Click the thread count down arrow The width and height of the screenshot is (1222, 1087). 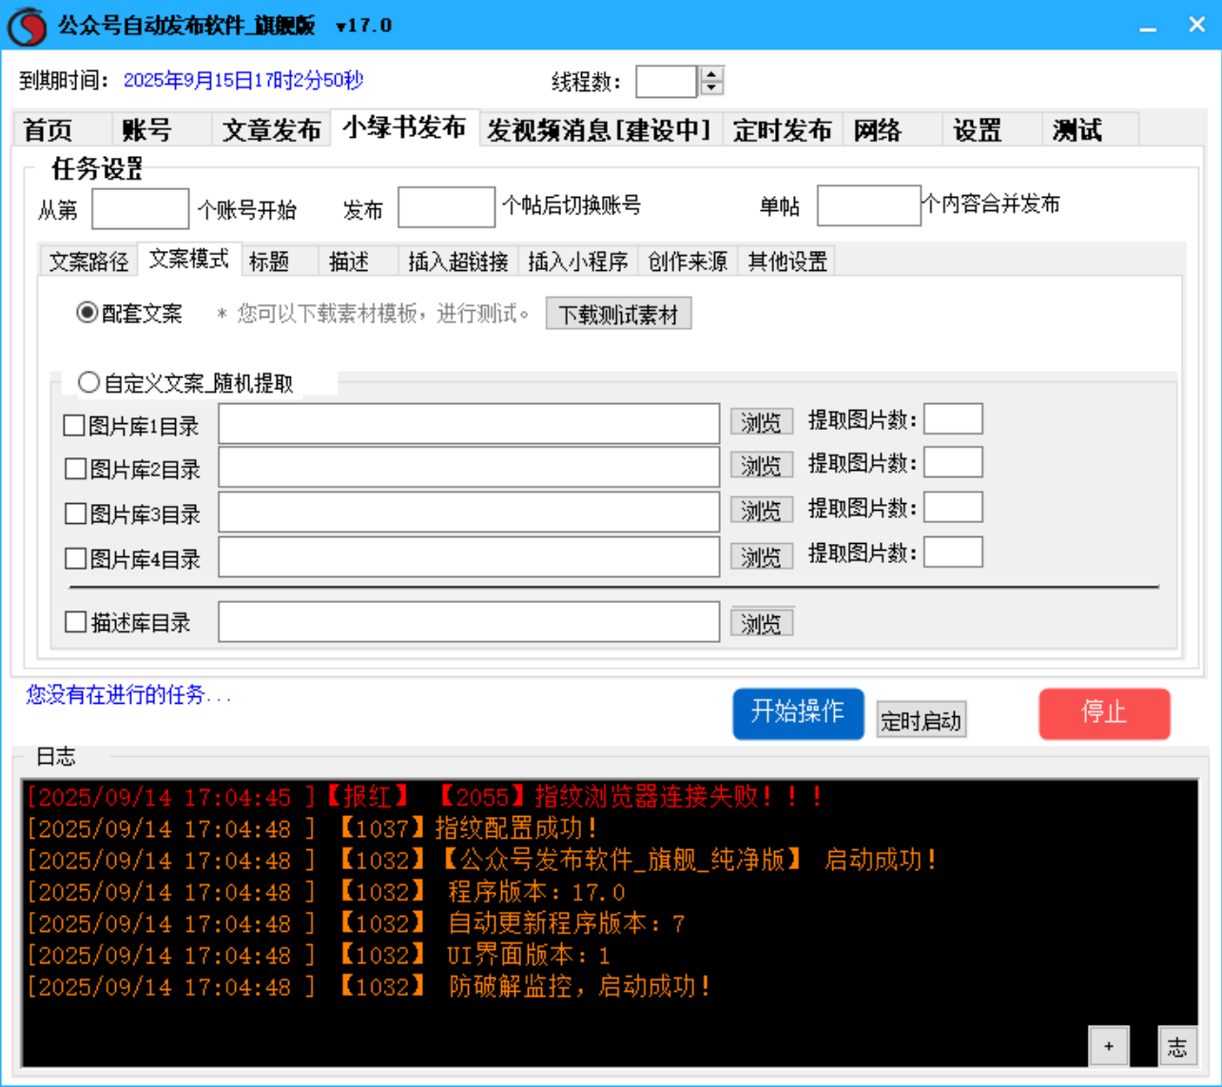[x=712, y=88]
